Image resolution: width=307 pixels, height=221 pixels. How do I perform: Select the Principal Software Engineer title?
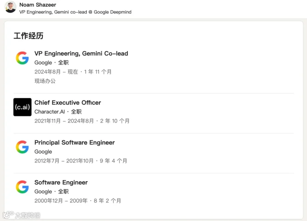[x=75, y=143]
